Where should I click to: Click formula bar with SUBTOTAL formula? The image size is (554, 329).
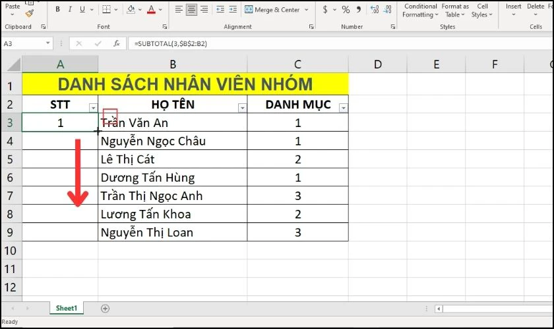340,43
